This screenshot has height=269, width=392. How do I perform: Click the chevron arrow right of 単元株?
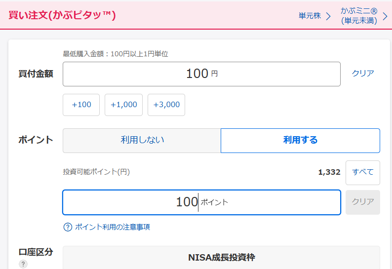(x=328, y=16)
